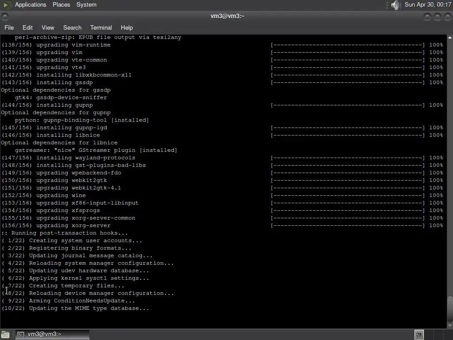Click 'Updating the MIME type database...' line

[x=75, y=308]
